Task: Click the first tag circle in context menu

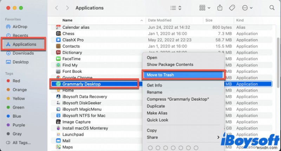Action: coord(150,148)
